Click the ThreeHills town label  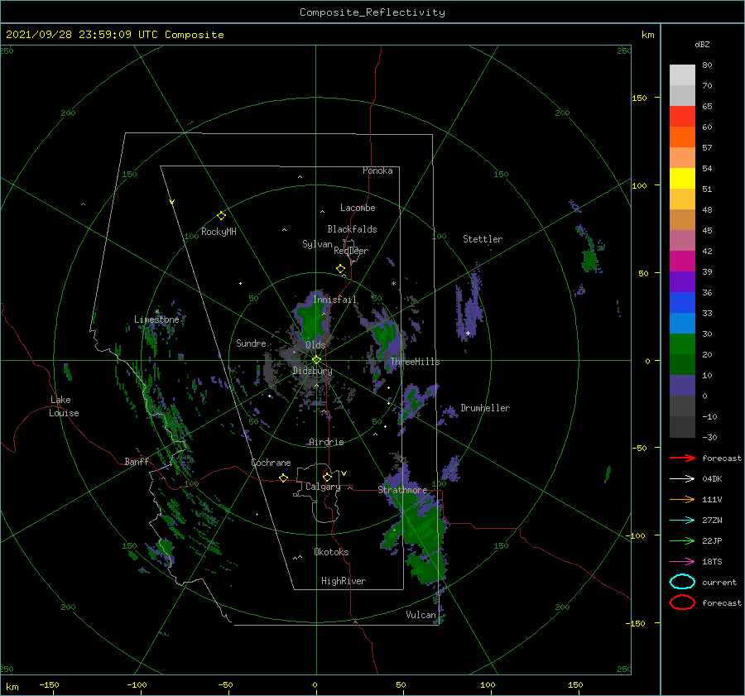click(x=415, y=362)
